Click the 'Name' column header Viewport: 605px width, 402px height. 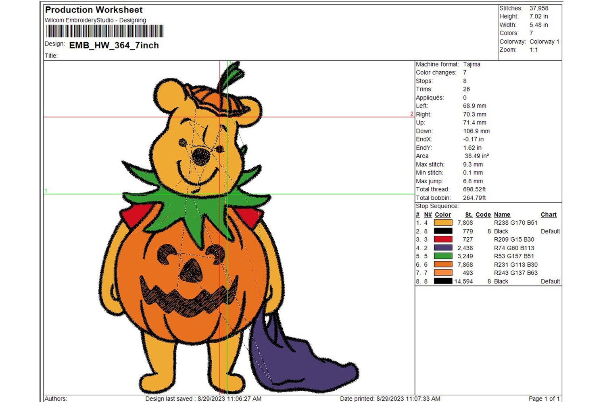click(502, 215)
